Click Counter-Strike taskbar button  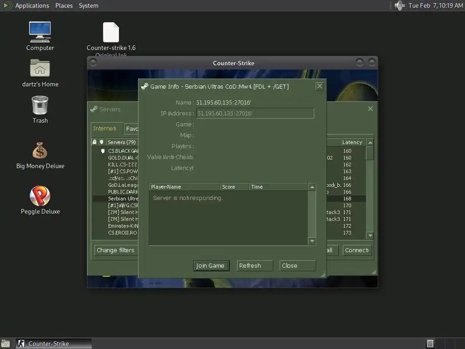click(54, 344)
